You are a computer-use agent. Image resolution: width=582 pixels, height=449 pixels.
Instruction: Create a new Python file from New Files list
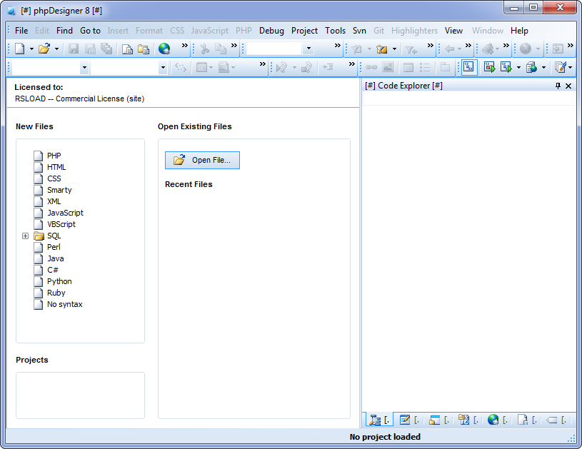pos(59,281)
